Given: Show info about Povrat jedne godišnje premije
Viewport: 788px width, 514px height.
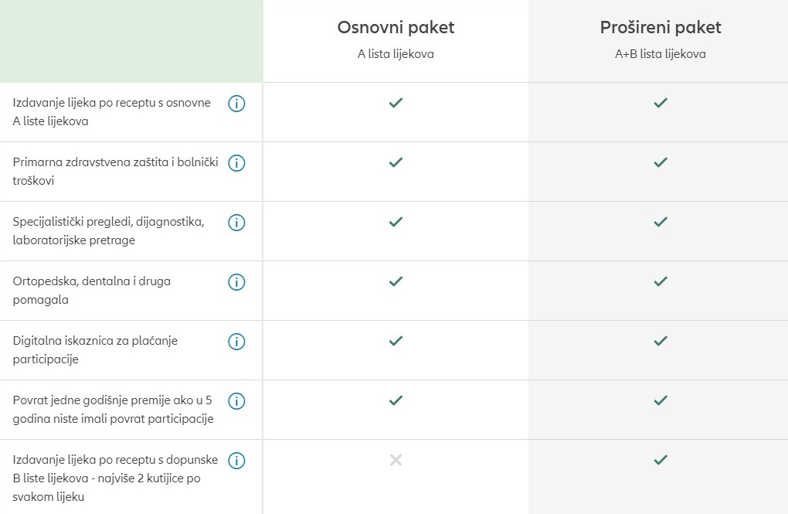Looking at the screenshot, I should (236, 401).
